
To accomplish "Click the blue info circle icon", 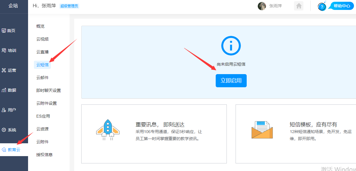I will (x=231, y=46).
